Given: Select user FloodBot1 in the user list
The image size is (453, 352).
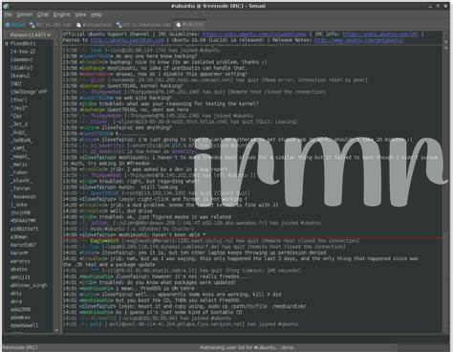Looking at the screenshot, I should (x=23, y=43).
